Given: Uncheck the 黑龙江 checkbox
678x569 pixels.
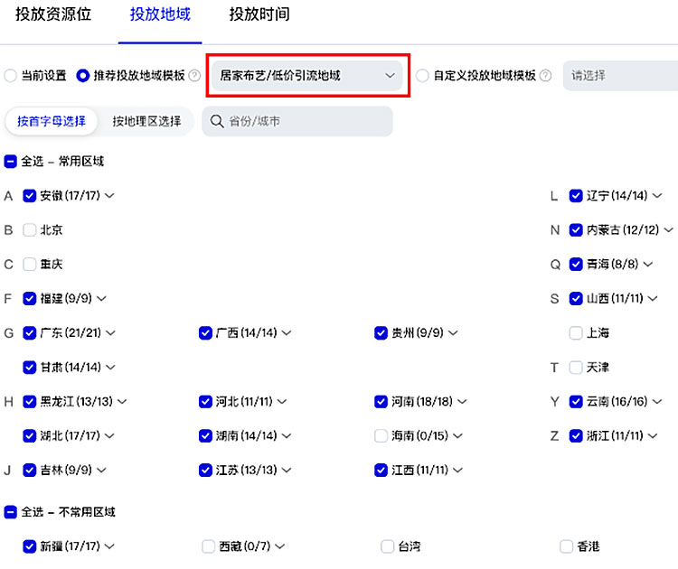Looking at the screenshot, I should (x=30, y=401).
